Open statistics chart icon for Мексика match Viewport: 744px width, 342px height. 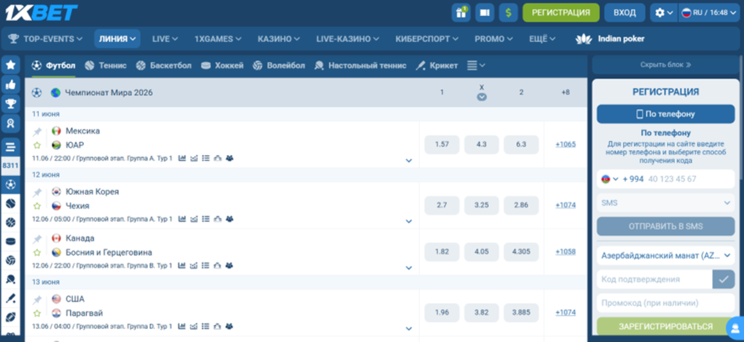pyautogui.click(x=182, y=158)
